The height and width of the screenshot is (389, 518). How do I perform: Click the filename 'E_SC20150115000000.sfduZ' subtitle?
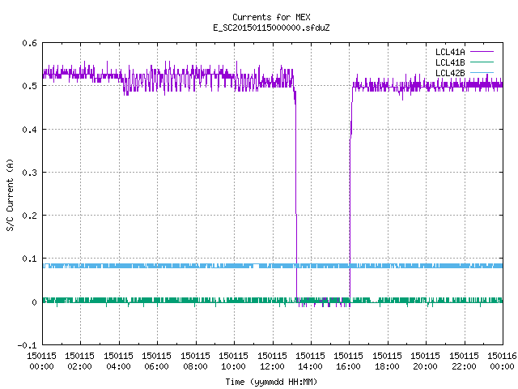pos(271,28)
